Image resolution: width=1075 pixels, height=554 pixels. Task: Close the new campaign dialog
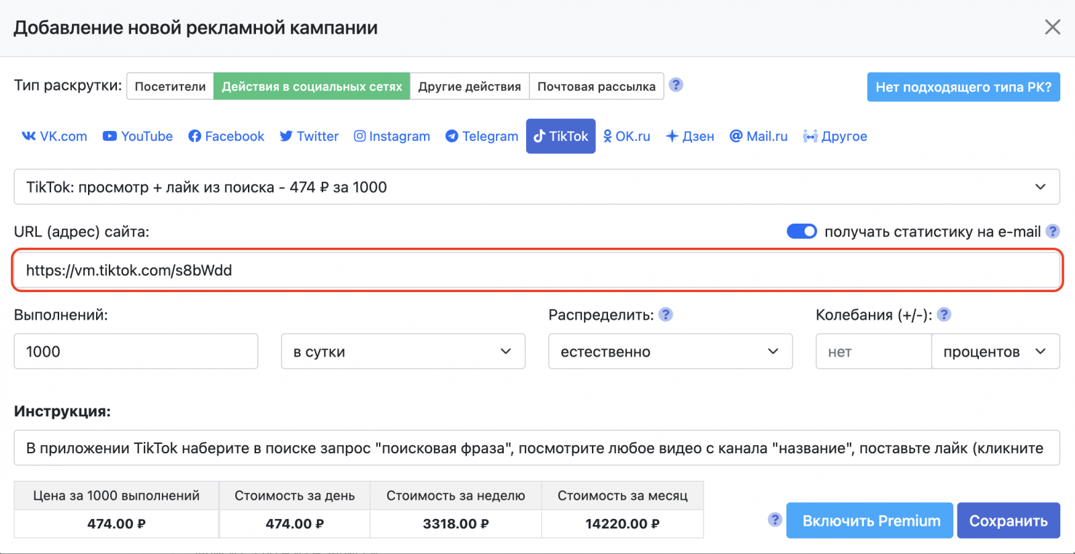tap(1052, 27)
